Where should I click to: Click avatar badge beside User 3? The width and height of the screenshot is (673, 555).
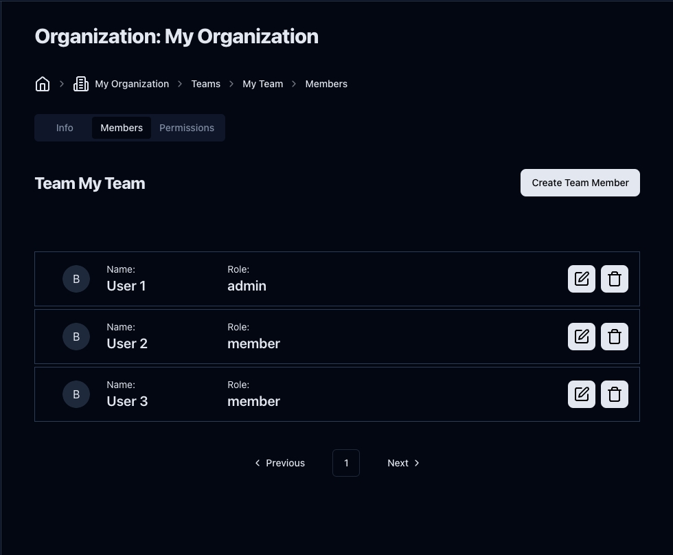coord(76,394)
